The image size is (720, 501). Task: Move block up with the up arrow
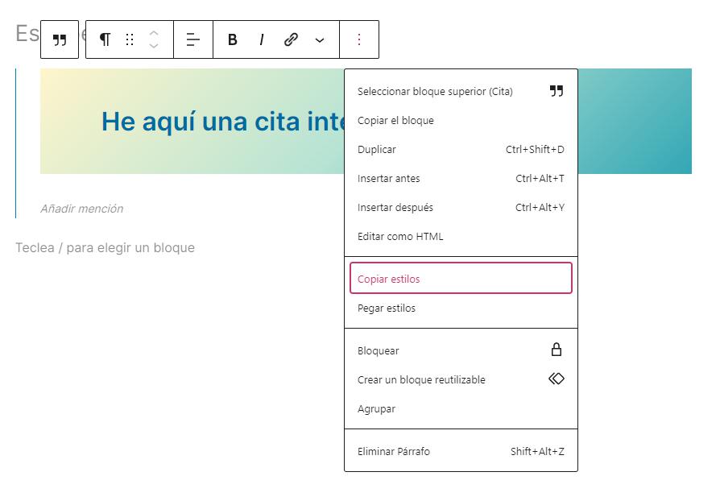[154, 33]
